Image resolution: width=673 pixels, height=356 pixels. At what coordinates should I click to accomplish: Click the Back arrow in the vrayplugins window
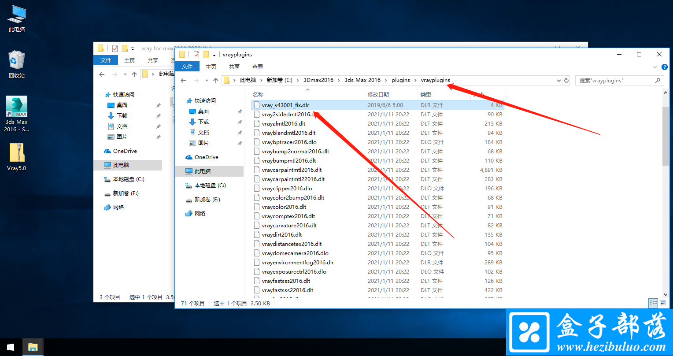[x=184, y=80]
